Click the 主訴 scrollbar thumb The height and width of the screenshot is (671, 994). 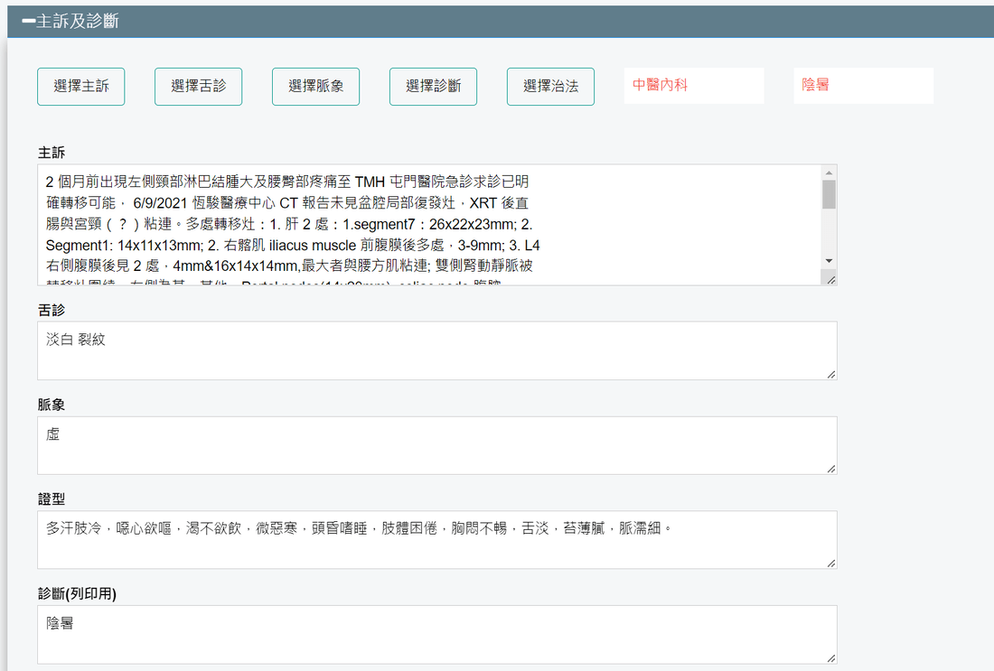point(829,194)
